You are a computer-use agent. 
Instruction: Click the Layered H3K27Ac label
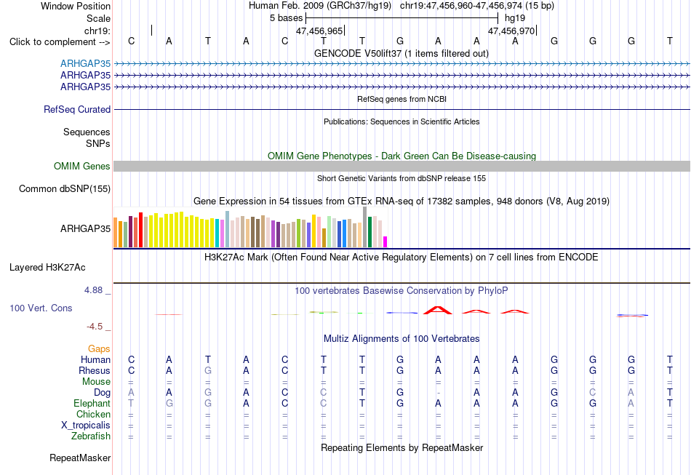pyautogui.click(x=47, y=268)
